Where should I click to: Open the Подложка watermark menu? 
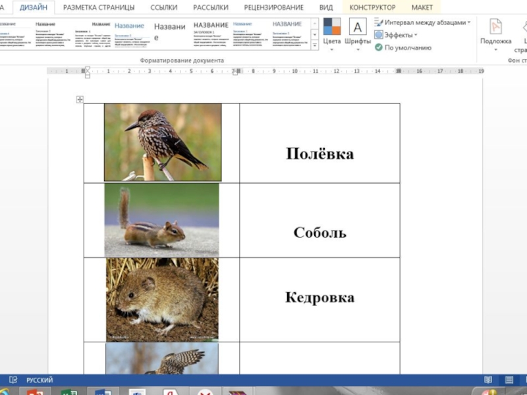[x=495, y=32]
